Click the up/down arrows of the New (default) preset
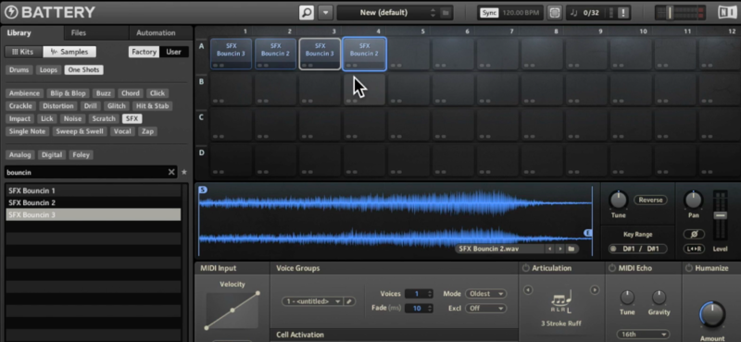The image size is (741, 342). tap(433, 13)
